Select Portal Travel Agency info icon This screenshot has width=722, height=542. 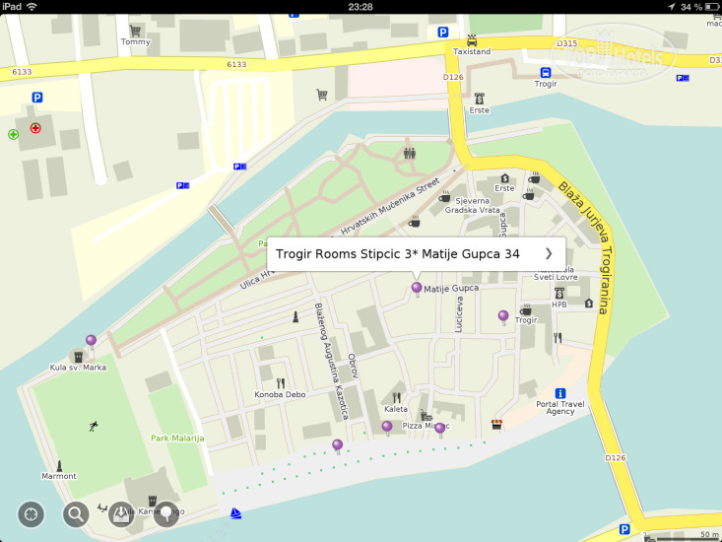pyautogui.click(x=560, y=392)
